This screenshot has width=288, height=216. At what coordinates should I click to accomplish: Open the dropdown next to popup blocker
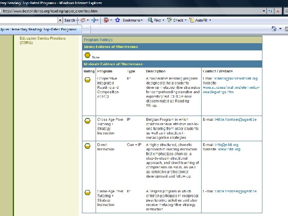click(x=111, y=20)
